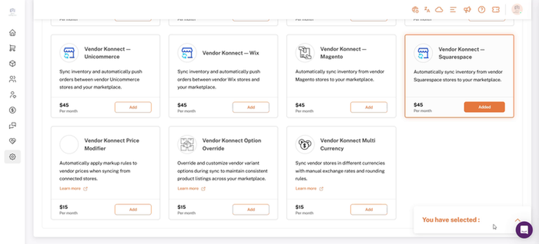Click the "Vendor Konnect Price Modifier" title

[x=112, y=144]
